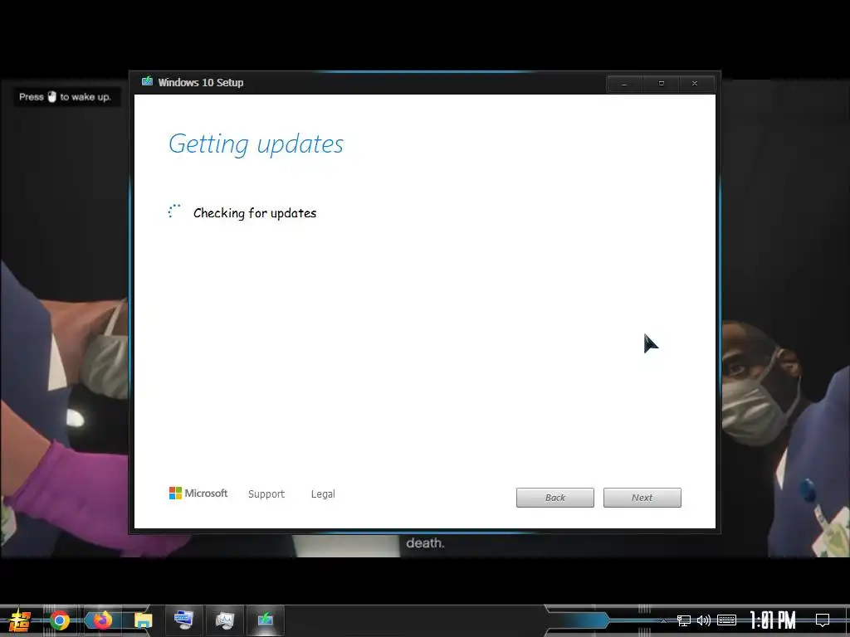Click the Back button in Windows 10 Setup
The width and height of the screenshot is (850, 637).
click(554, 498)
